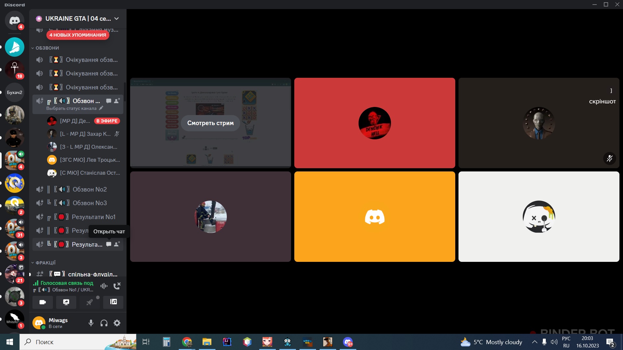Select the Обзвон No2 voice channel
The height and width of the screenshot is (350, 623).
pos(78,189)
